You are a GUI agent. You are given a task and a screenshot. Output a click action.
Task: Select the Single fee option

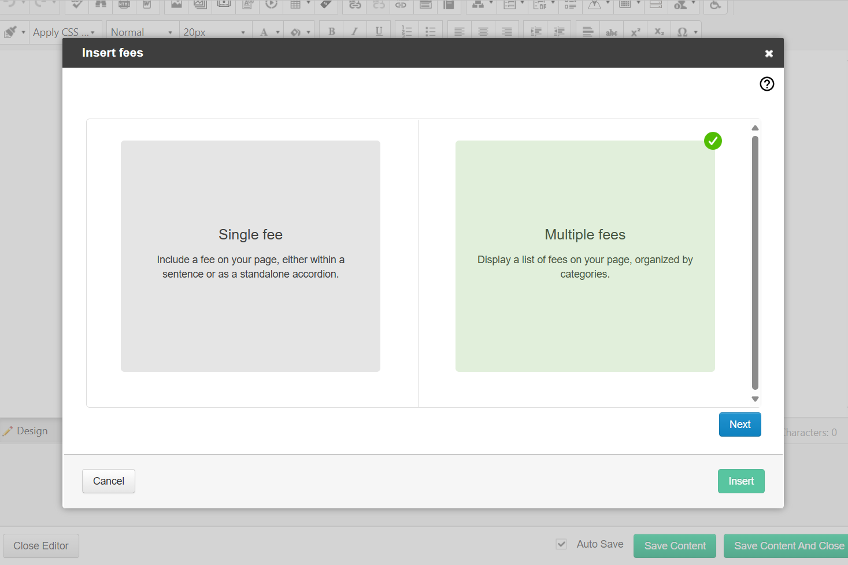tap(250, 256)
